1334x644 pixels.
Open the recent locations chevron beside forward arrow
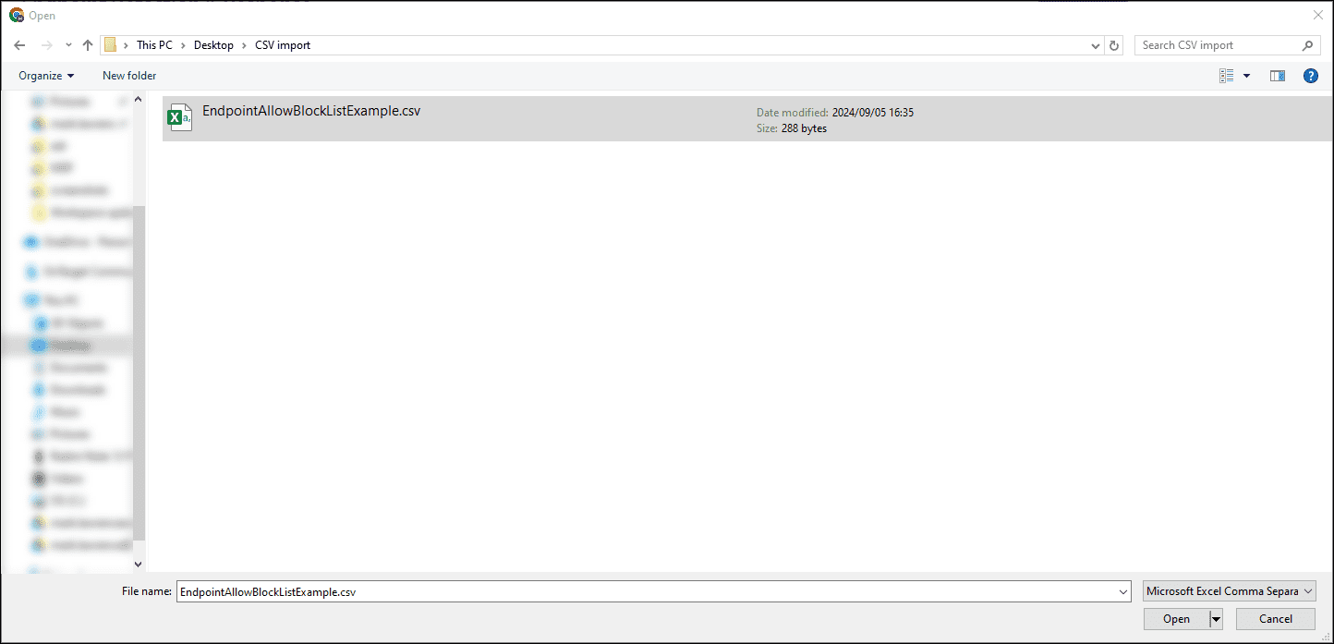point(67,44)
